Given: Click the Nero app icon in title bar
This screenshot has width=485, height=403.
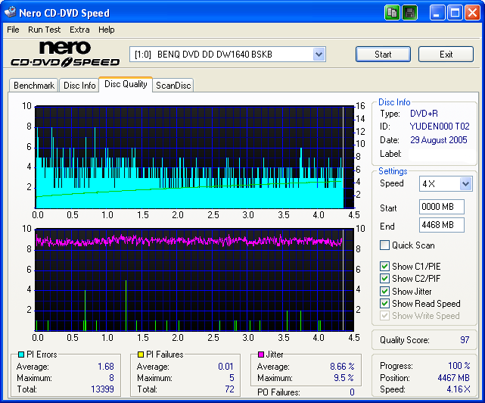Looking at the screenshot, I should point(11,13).
